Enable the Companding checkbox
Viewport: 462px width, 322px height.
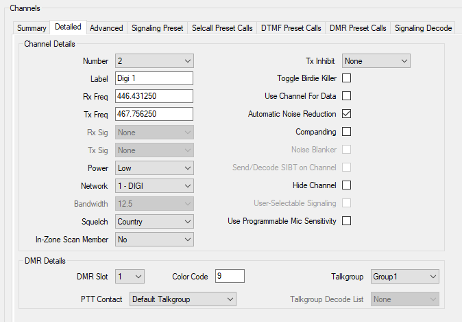tap(347, 132)
